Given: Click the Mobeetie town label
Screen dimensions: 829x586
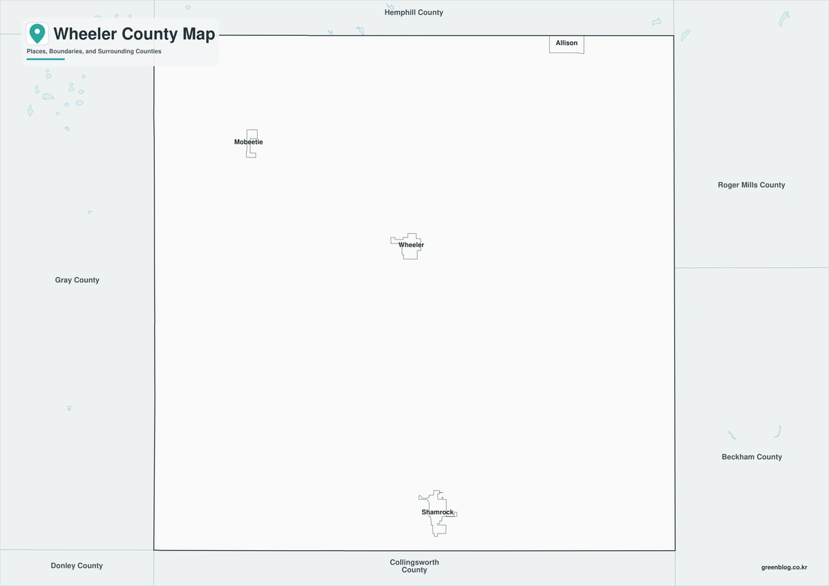Looking at the screenshot, I should pyautogui.click(x=249, y=142).
